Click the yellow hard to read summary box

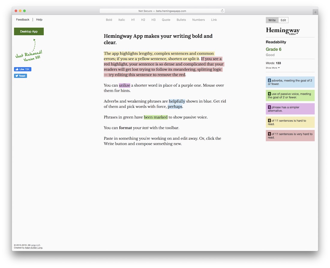coord(290,122)
